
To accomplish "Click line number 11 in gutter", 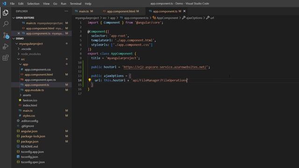I will 80,67.
